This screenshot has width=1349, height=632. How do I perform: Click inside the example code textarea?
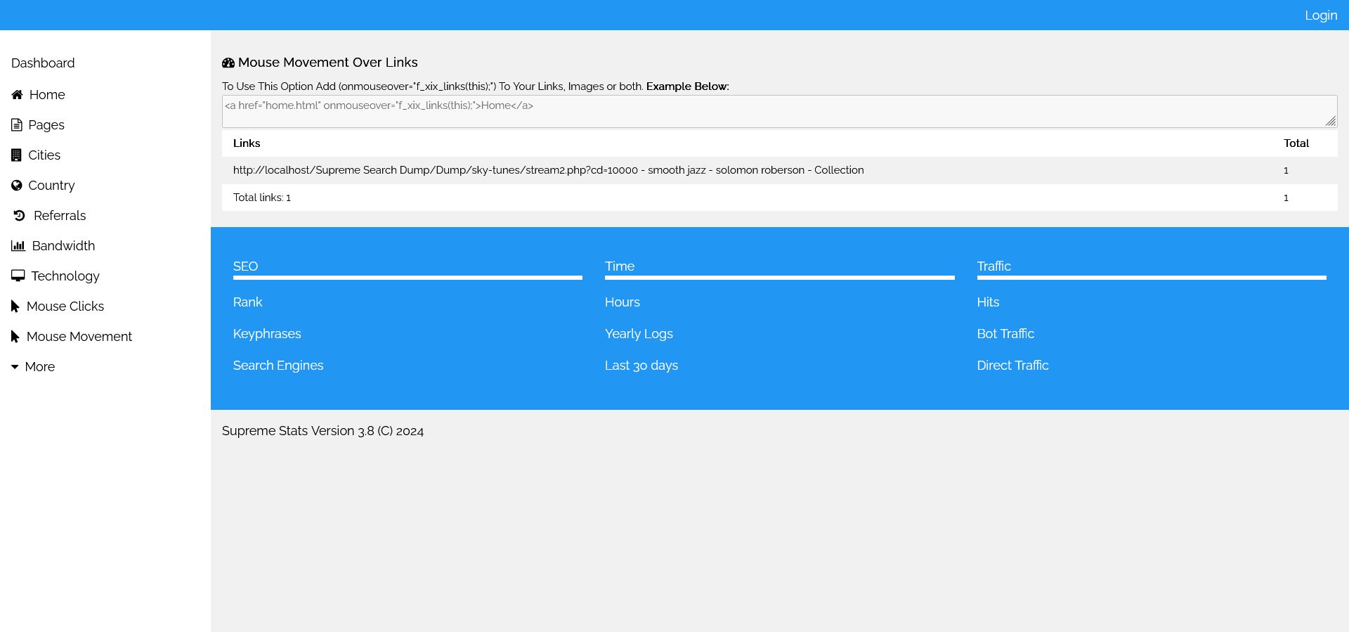[773, 112]
